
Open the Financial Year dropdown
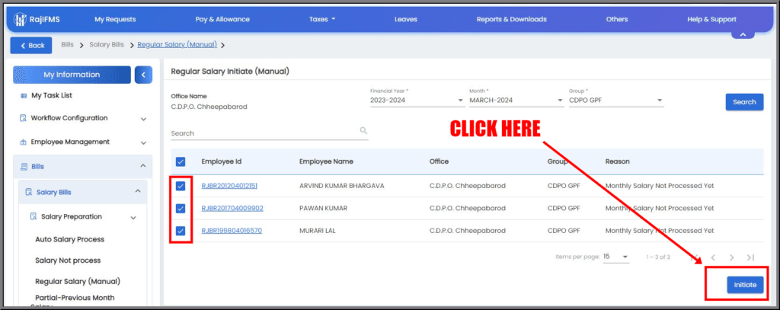(417, 100)
